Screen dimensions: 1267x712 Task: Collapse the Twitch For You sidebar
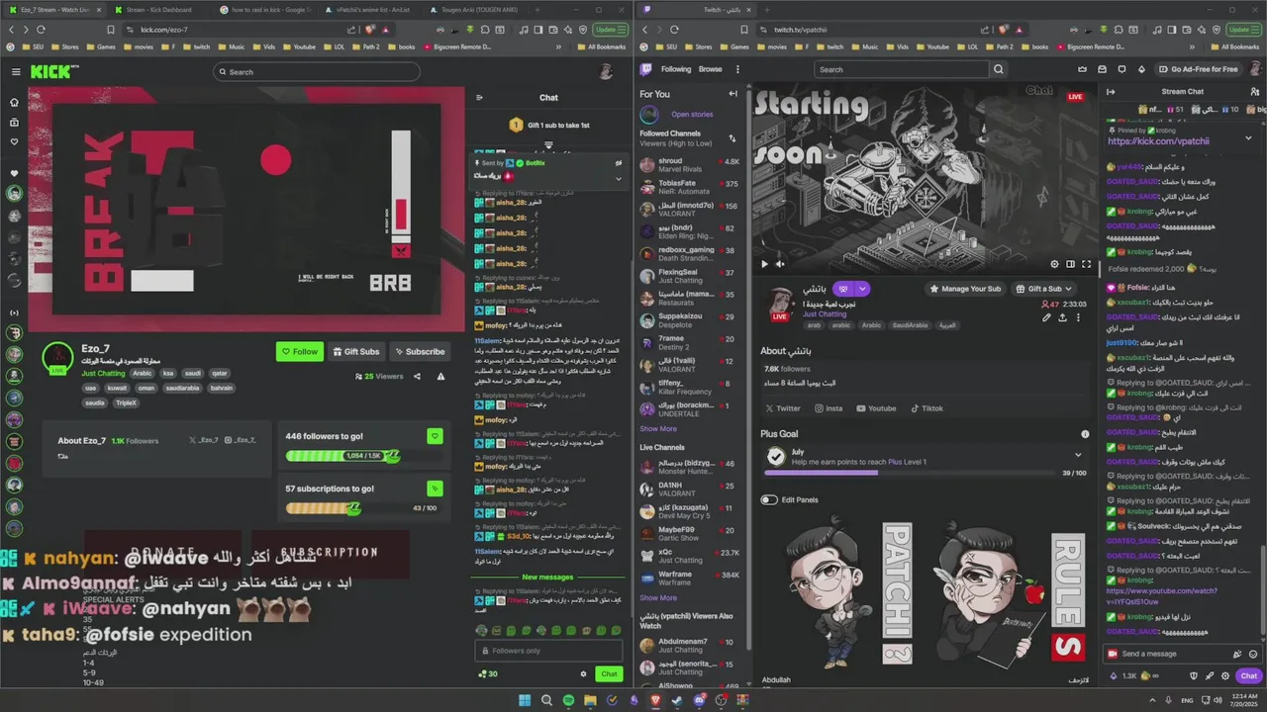pyautogui.click(x=732, y=94)
